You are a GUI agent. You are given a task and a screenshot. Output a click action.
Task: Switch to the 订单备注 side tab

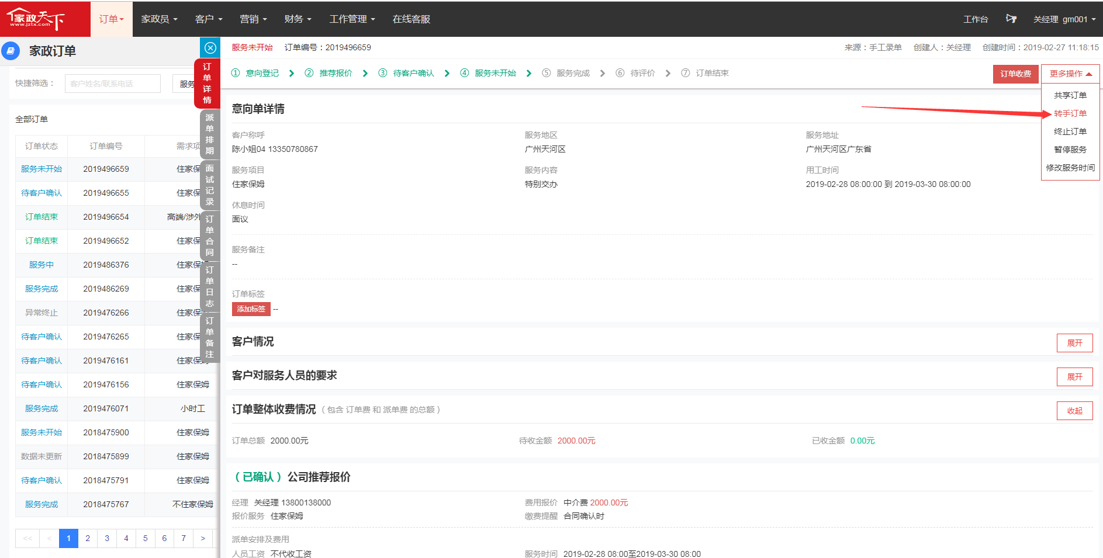[210, 337]
